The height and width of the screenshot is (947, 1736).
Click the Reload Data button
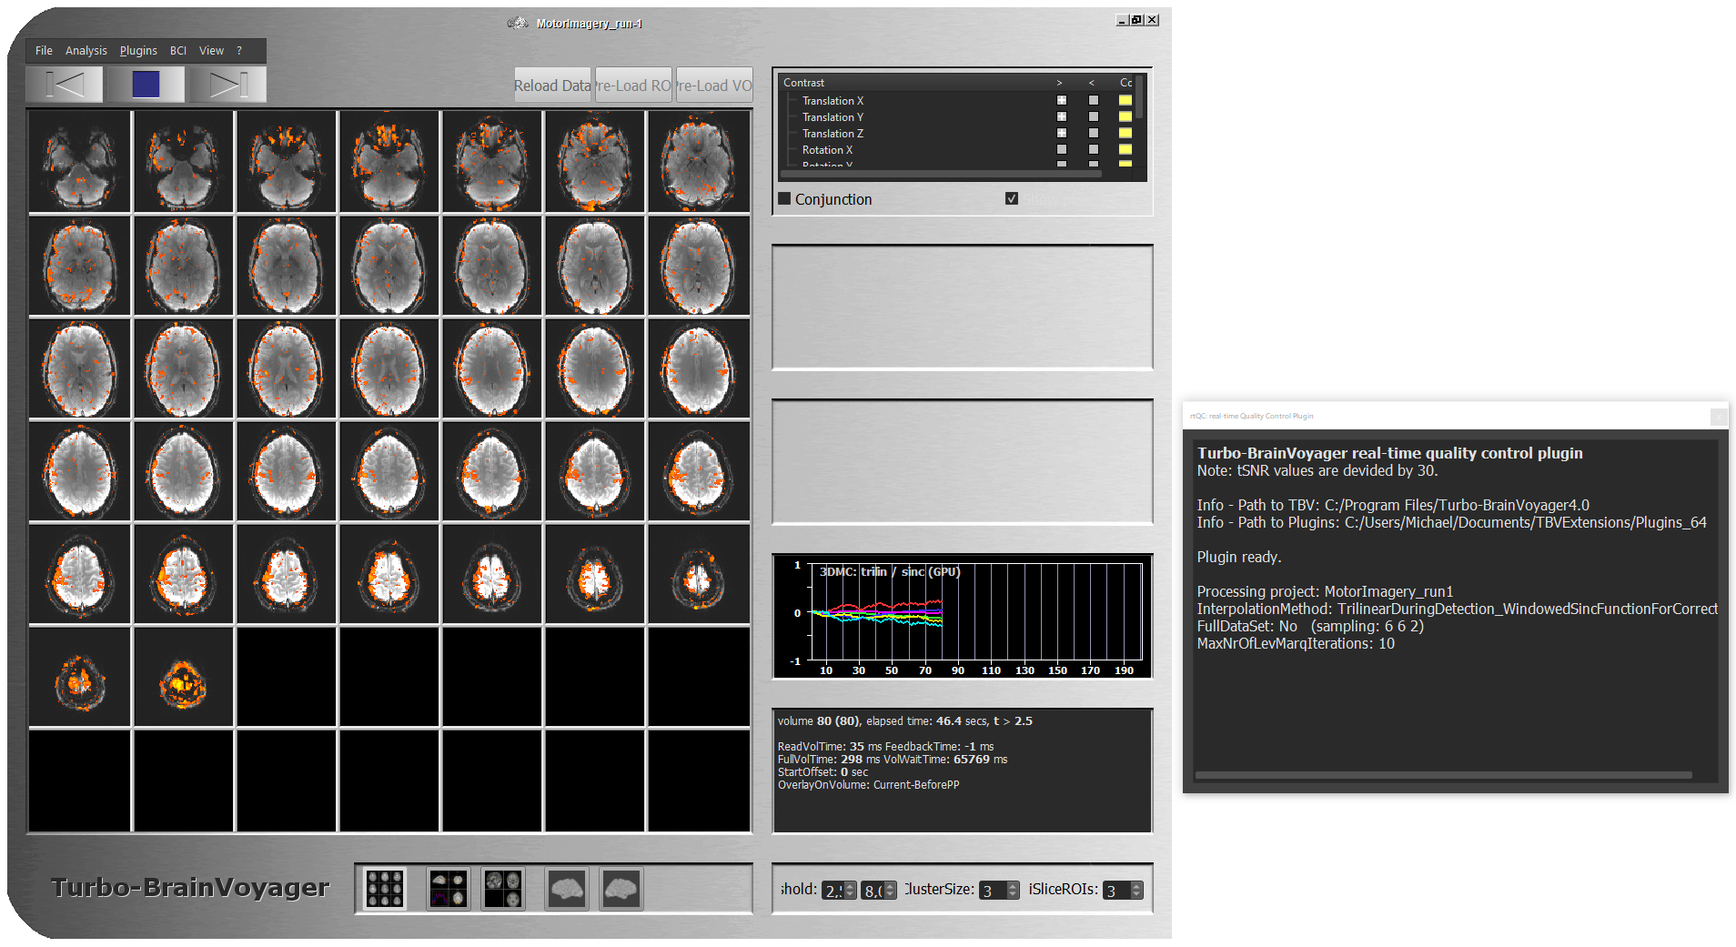click(x=552, y=85)
